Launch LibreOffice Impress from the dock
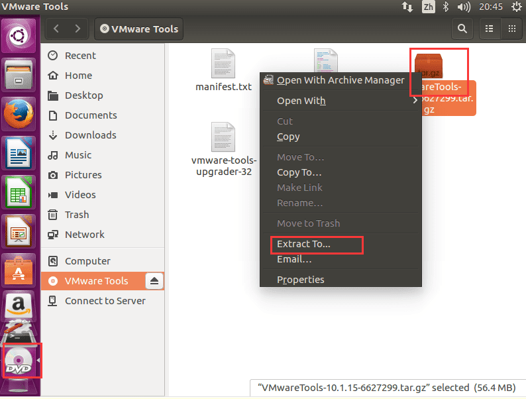Image resolution: width=526 pixels, height=399 pixels. [x=19, y=231]
